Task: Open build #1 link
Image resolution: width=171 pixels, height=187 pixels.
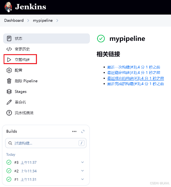Action: 16,179
